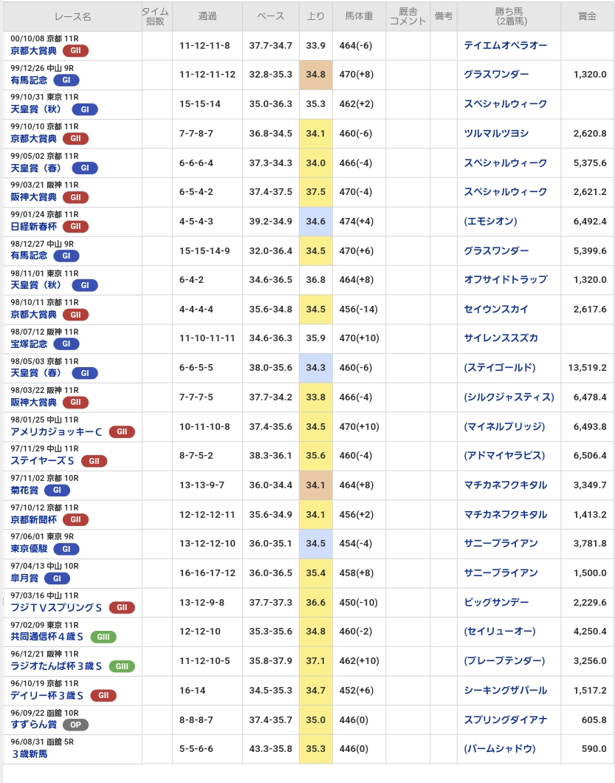
Task: Click the GI badge next to 東京優駿
Action: pyautogui.click(x=66, y=549)
